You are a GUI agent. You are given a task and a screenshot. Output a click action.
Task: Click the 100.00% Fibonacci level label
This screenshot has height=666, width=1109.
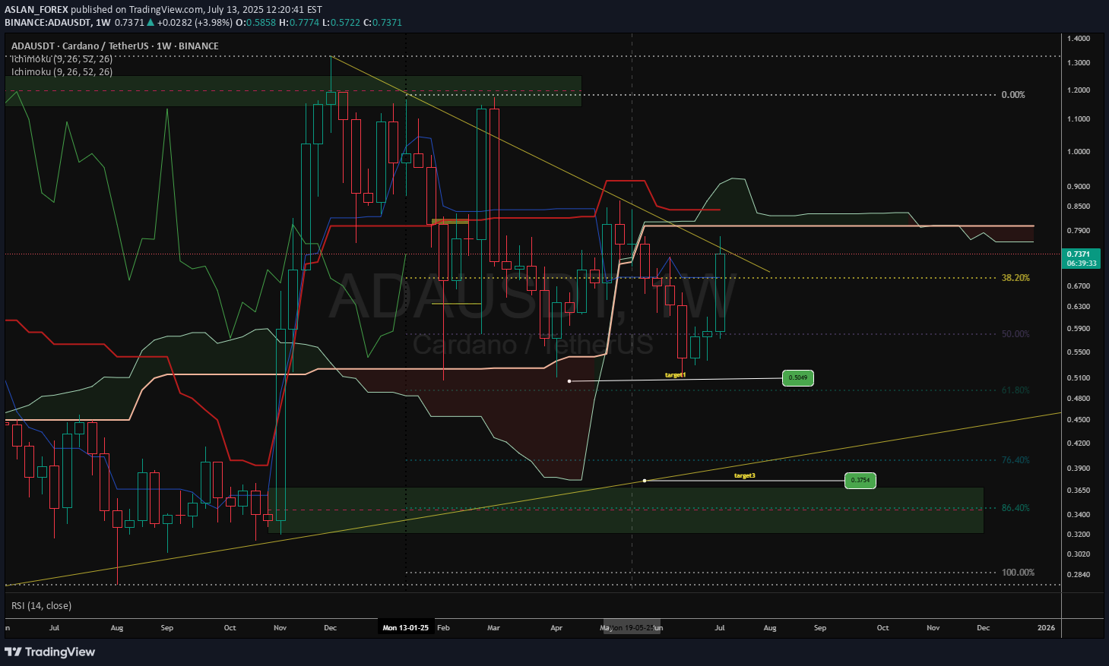pos(1018,573)
